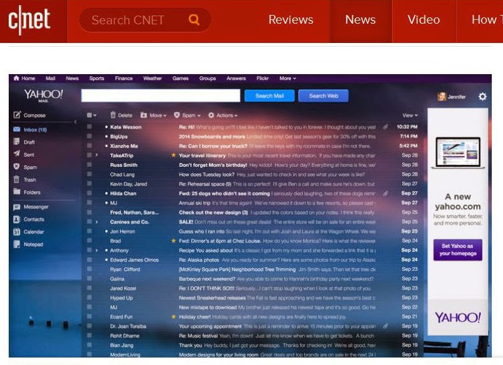Click attachment paperclip on Hilda Chan email
Image resolution: width=503 pixels, height=365 pixels.
coord(385,193)
